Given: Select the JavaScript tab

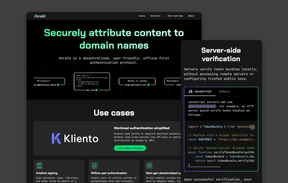Looking at the screenshot, I should click(x=200, y=91).
